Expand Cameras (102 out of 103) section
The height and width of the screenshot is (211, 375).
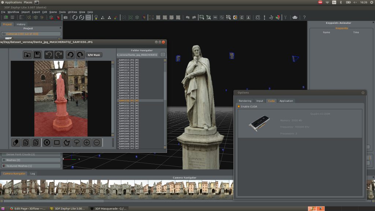click(x=31, y=34)
